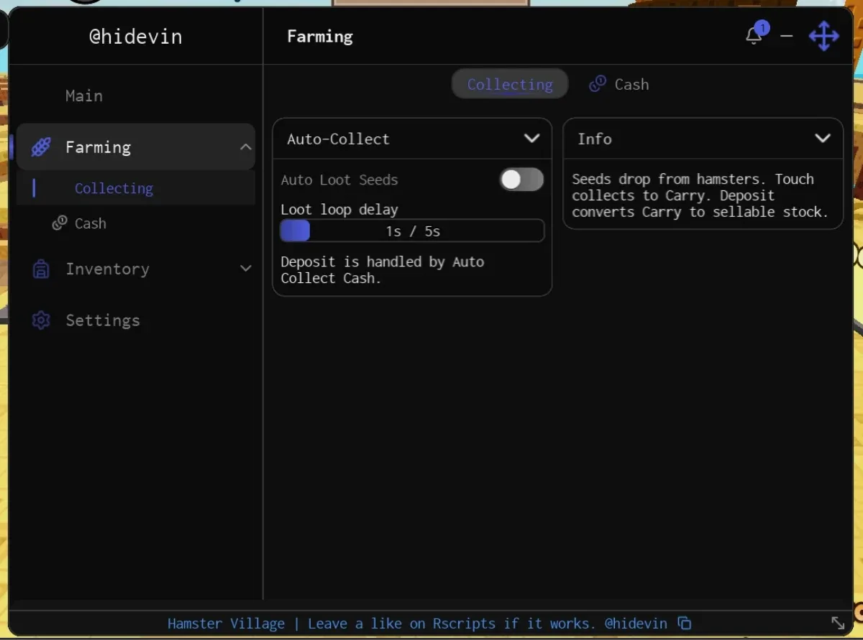Click the coins icon on the Cash tab
Image resolution: width=863 pixels, height=640 pixels.
pyautogui.click(x=597, y=85)
